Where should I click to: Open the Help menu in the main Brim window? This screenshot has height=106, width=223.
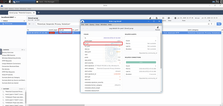tap(29, 9)
